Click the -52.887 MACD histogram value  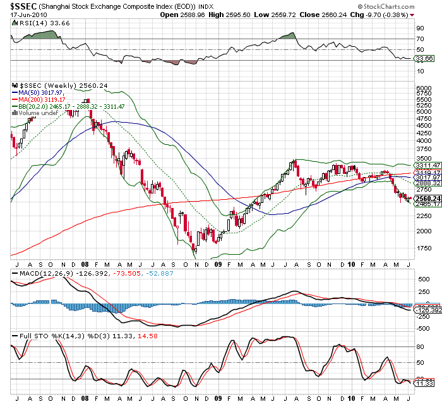point(160,273)
